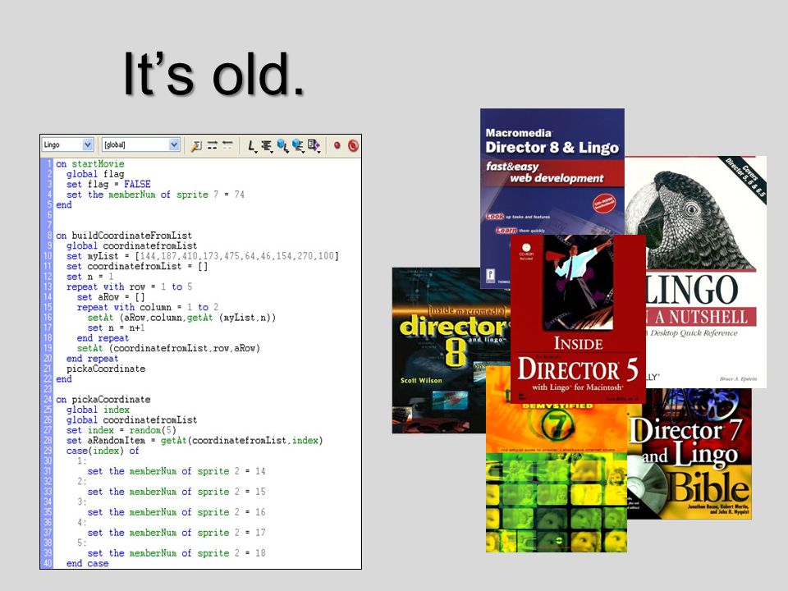Open the [global] handler dropdown
788x591 pixels.
pos(140,144)
